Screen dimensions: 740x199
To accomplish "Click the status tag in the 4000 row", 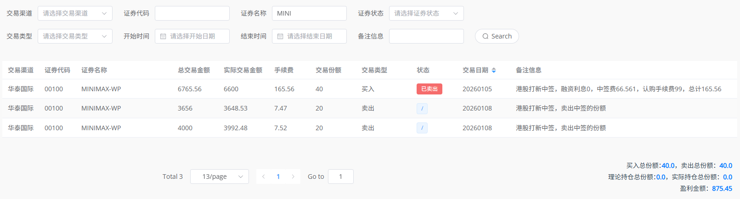I will (422, 128).
